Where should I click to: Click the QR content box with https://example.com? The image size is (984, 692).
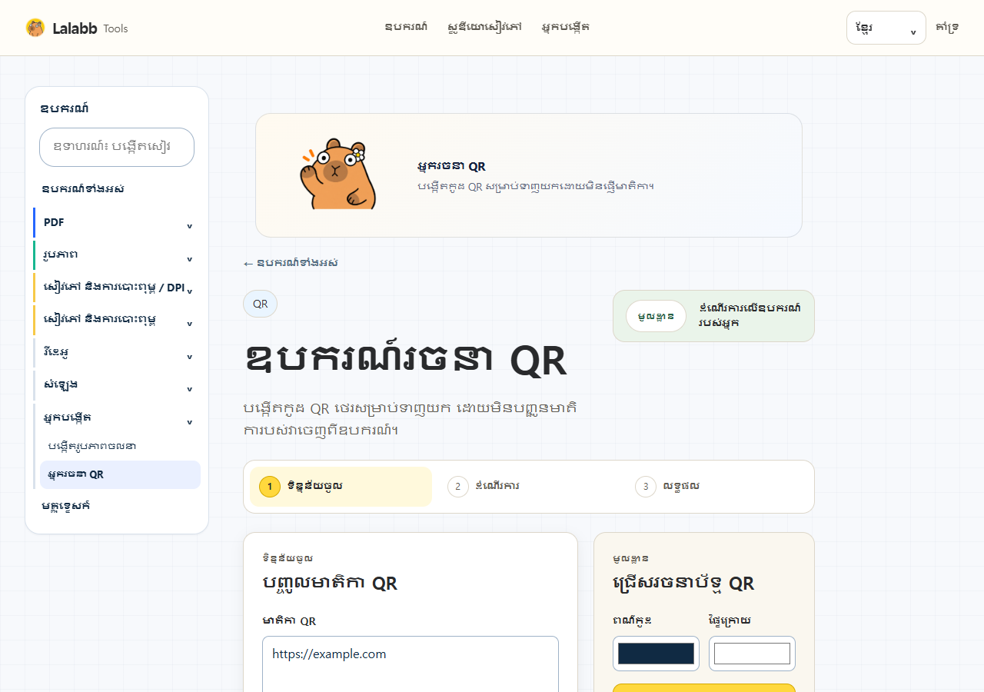[411, 664]
